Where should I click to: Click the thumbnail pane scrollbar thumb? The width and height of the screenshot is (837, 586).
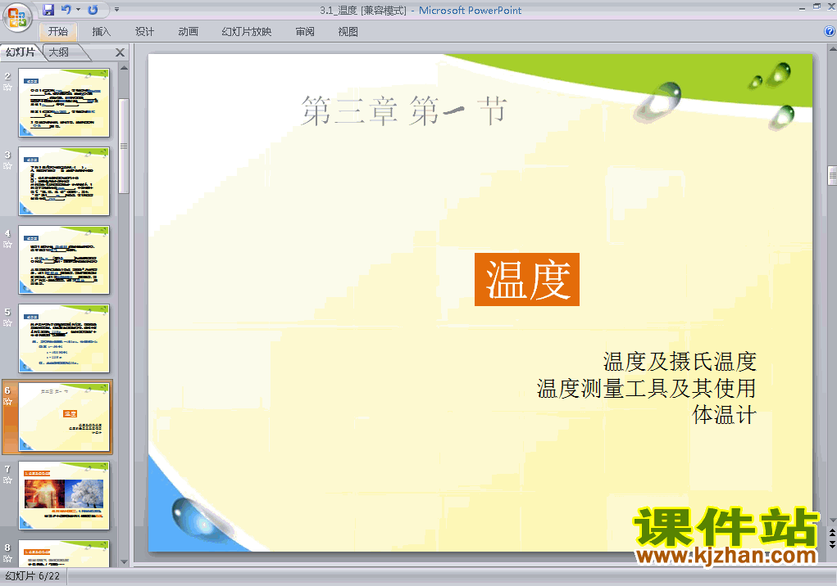click(x=124, y=146)
